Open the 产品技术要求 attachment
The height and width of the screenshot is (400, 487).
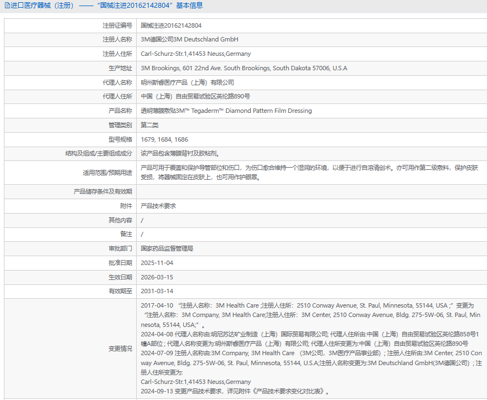click(x=158, y=206)
